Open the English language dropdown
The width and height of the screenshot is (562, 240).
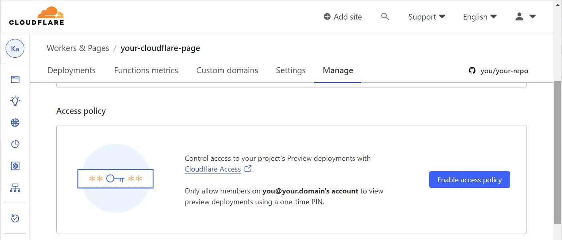[x=479, y=17]
